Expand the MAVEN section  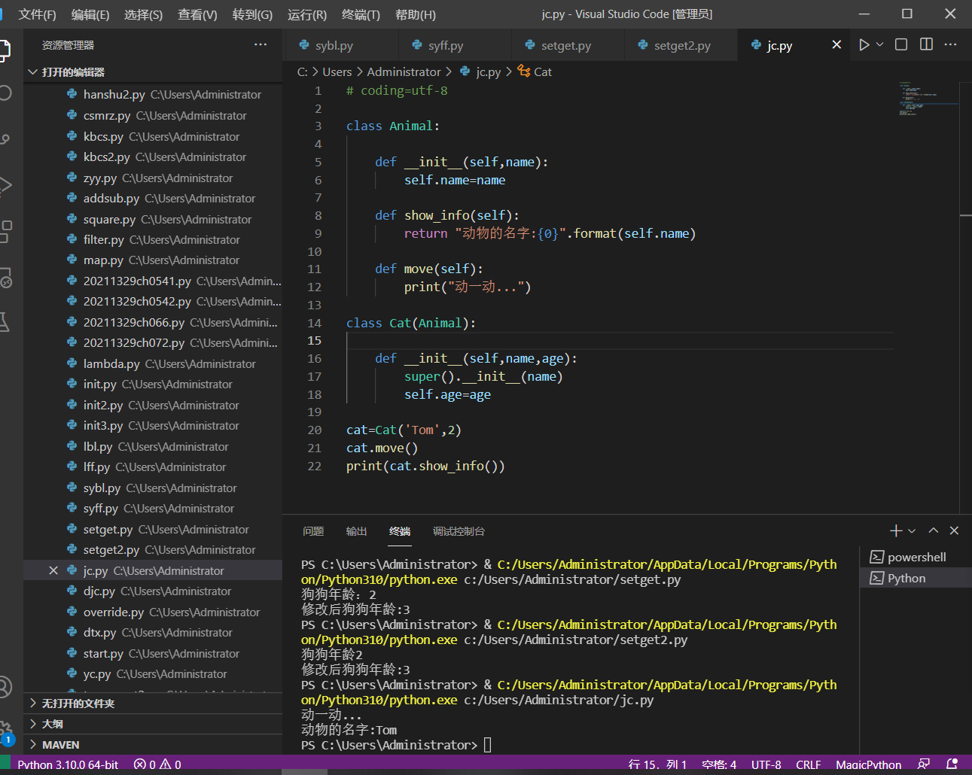(x=60, y=745)
